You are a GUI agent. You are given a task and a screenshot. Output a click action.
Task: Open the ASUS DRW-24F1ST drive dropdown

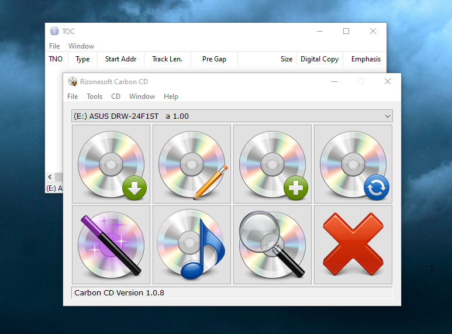232,116
